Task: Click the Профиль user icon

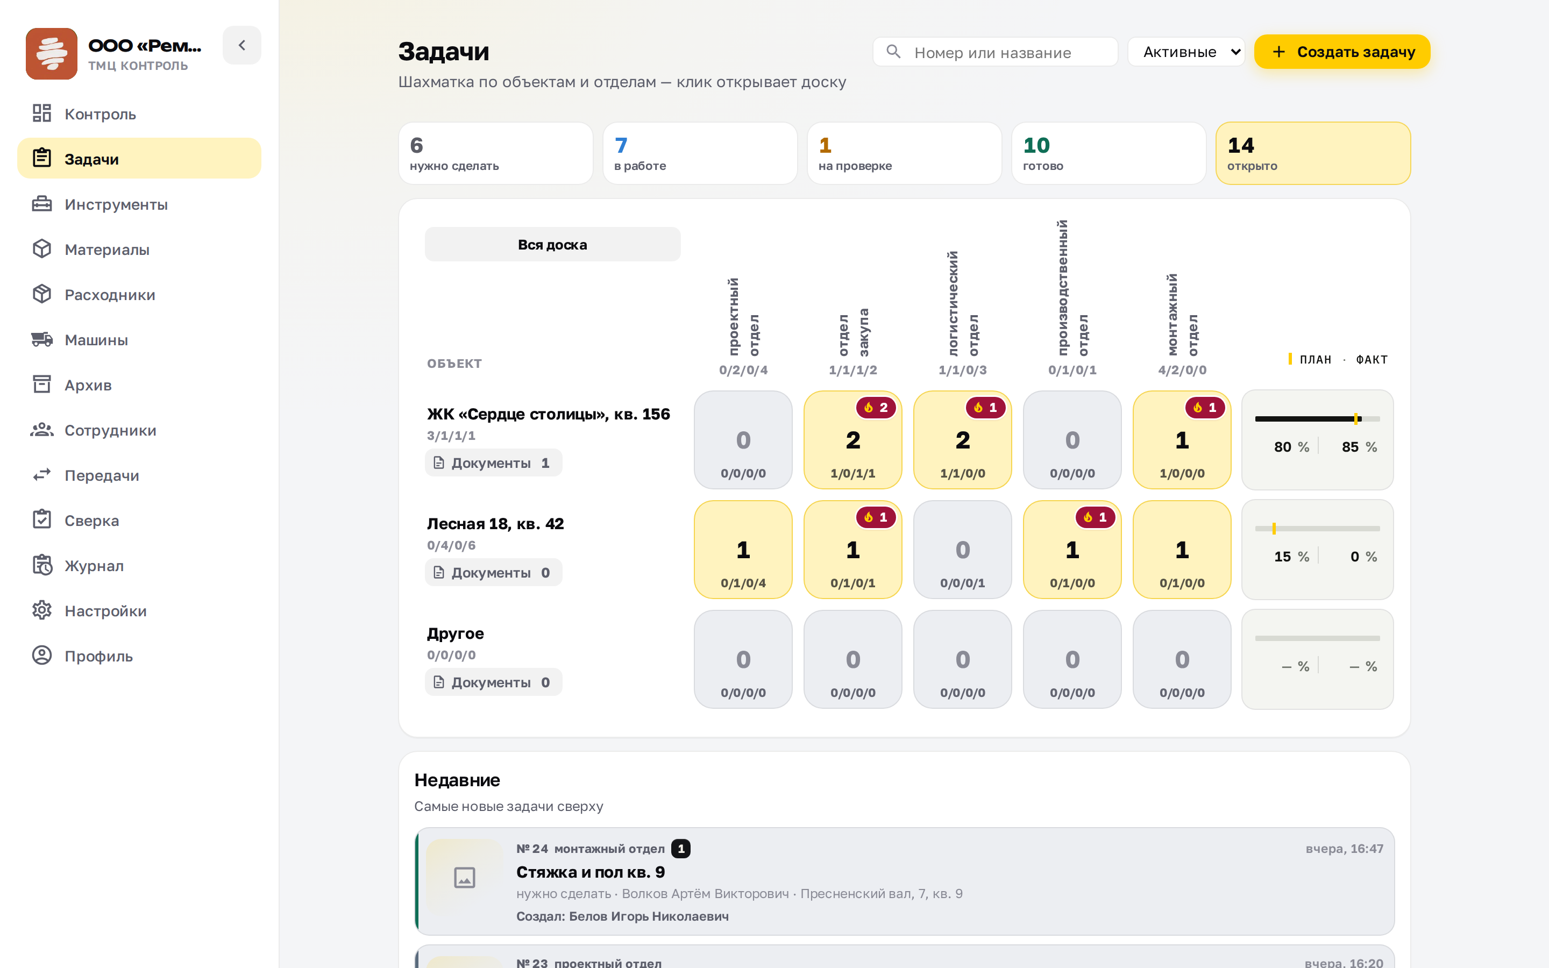Action: (x=41, y=655)
